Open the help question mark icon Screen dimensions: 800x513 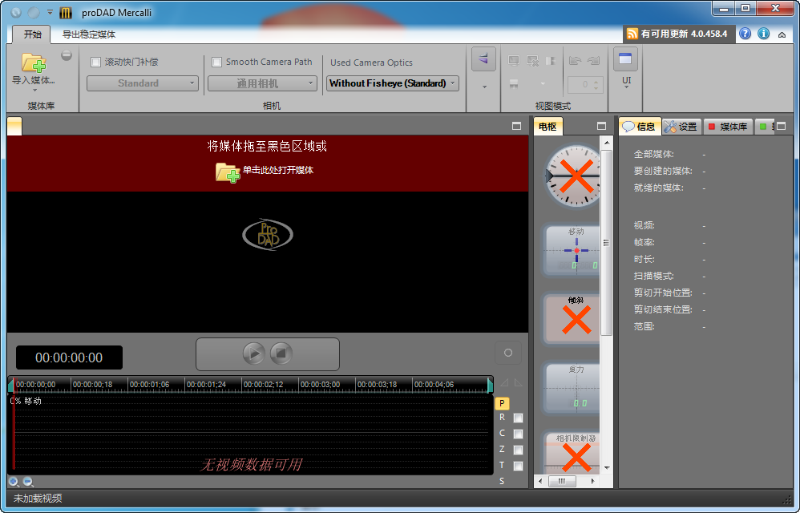pos(745,34)
